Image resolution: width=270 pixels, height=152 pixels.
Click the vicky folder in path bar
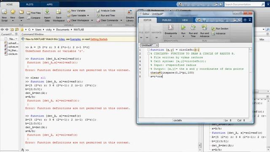49,30
